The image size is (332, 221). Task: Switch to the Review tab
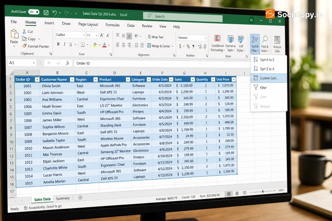click(147, 26)
